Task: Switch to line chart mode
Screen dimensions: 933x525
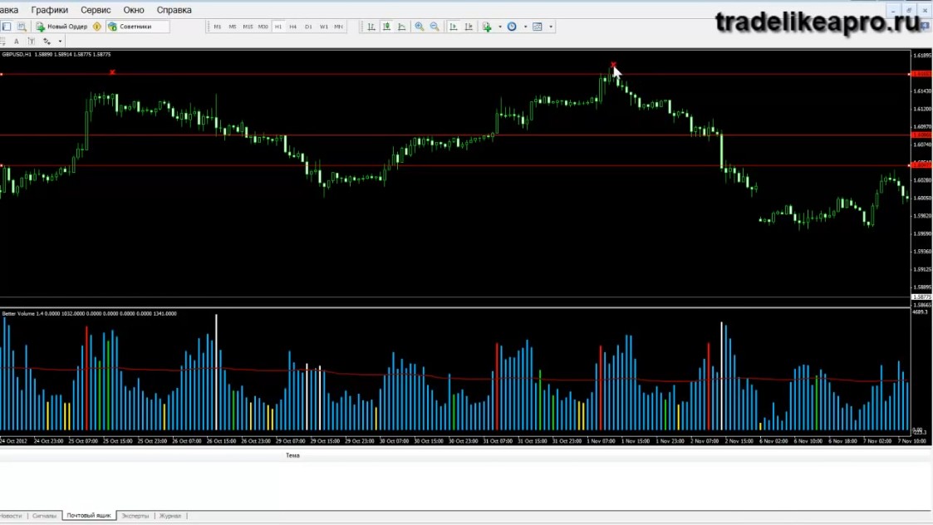Action: 402,27
